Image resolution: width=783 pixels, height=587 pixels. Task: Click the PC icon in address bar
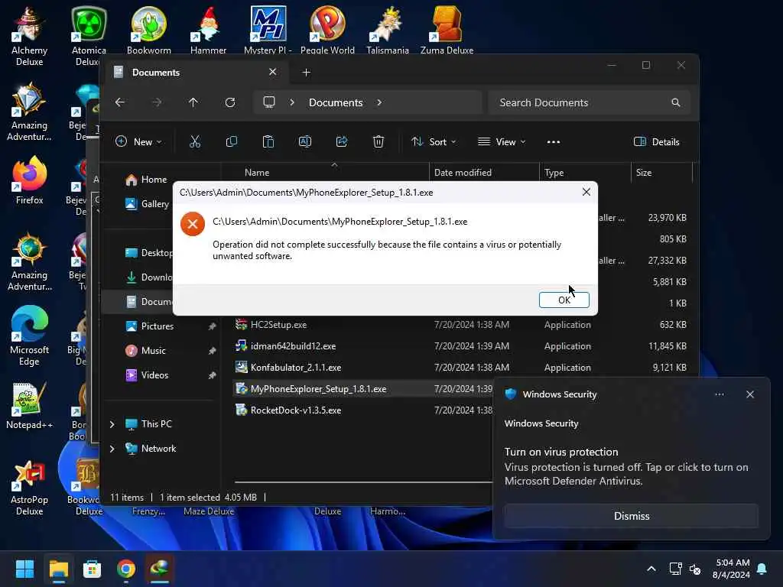(x=269, y=102)
